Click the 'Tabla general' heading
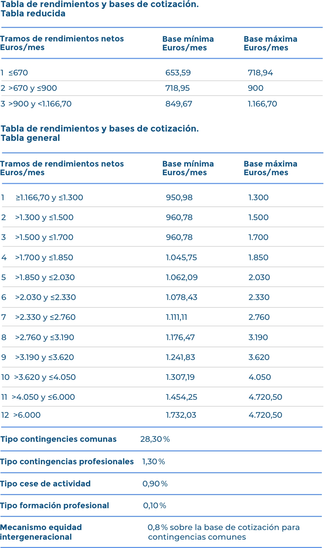This screenshot has height=548, width=325. click(31, 138)
